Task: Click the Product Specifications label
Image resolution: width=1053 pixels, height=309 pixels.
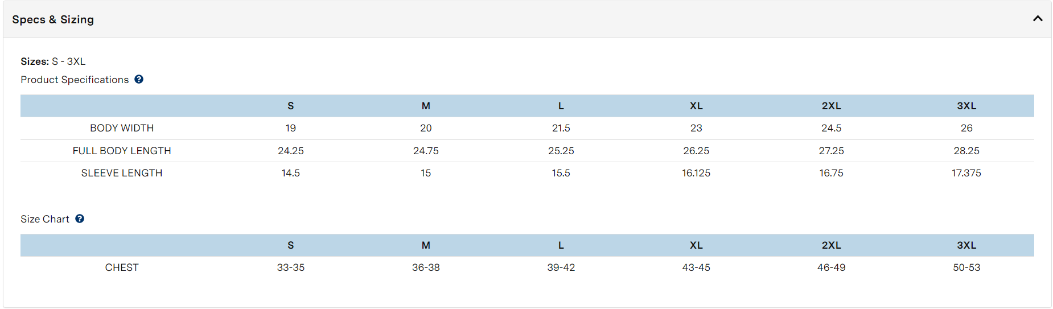Action: point(75,80)
